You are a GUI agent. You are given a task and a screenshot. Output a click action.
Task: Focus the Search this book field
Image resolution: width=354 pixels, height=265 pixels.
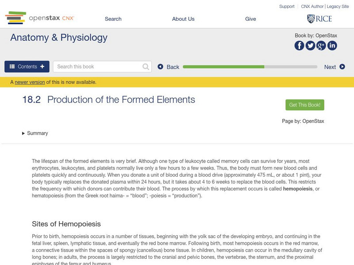pyautogui.click(x=98, y=67)
